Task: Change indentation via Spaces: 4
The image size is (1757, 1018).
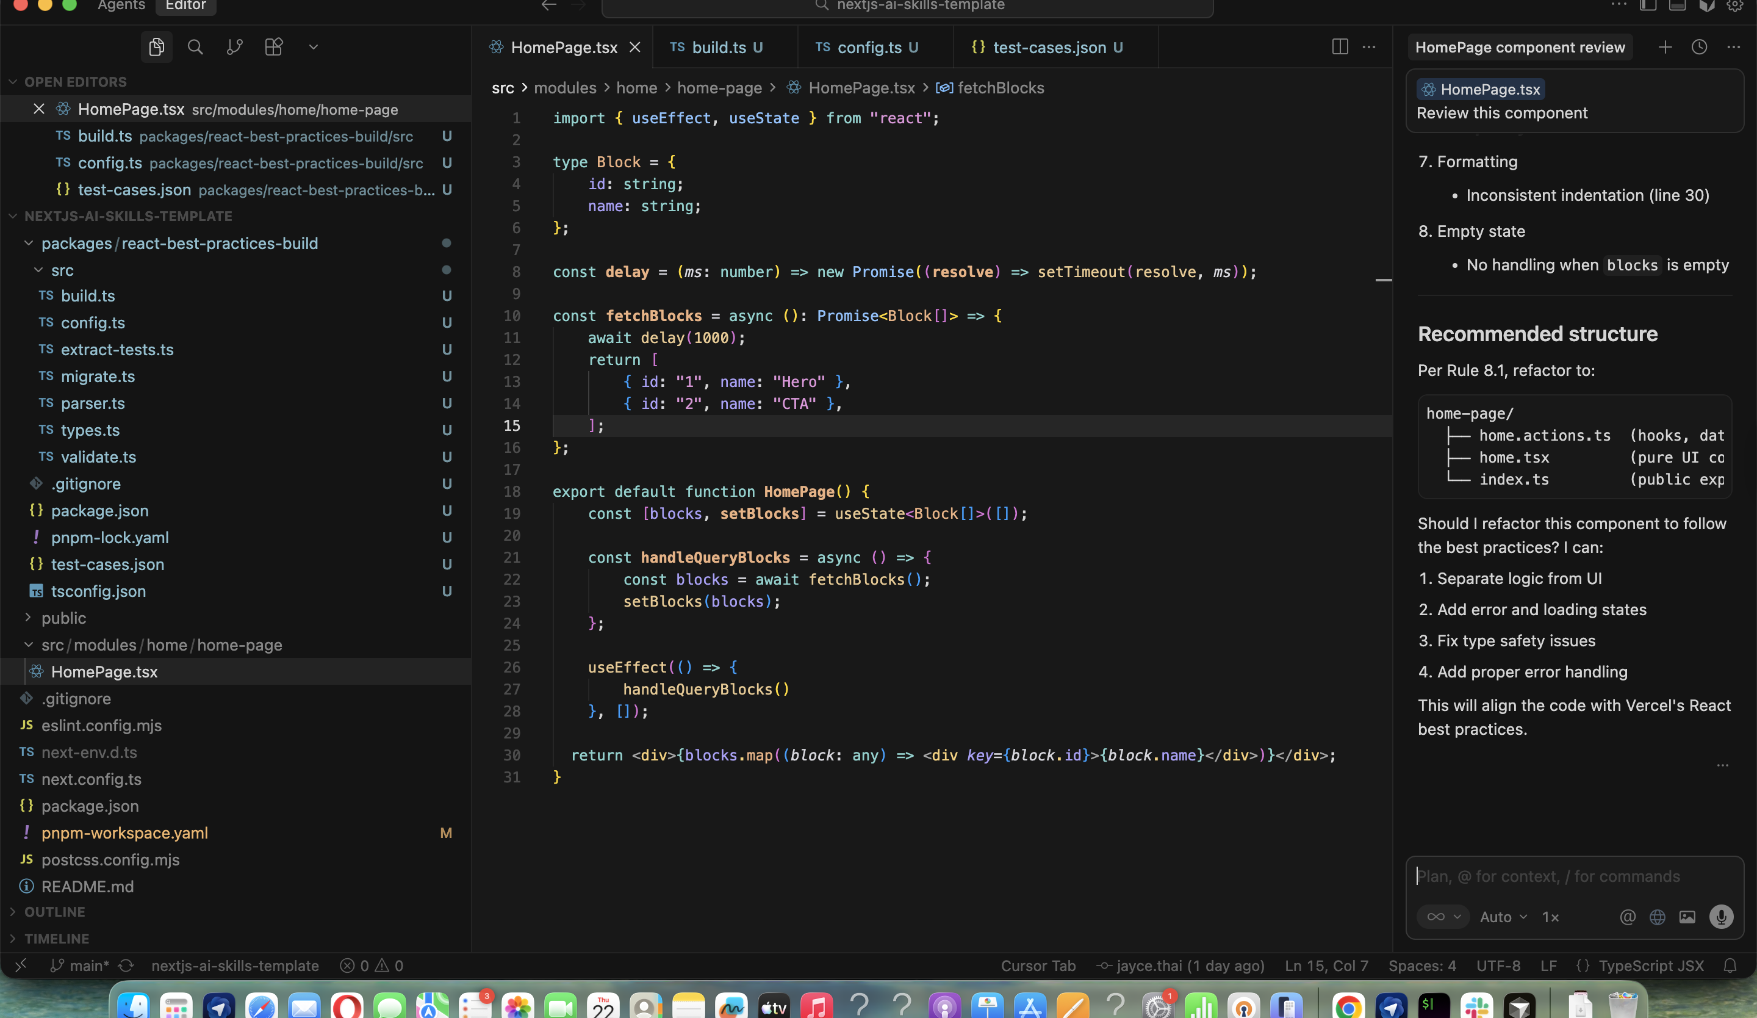Action: [1421, 966]
